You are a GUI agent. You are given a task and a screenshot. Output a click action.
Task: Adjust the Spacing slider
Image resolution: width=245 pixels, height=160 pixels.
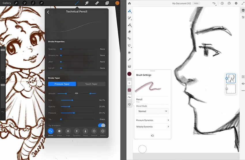pyautogui.click(x=77, y=49)
